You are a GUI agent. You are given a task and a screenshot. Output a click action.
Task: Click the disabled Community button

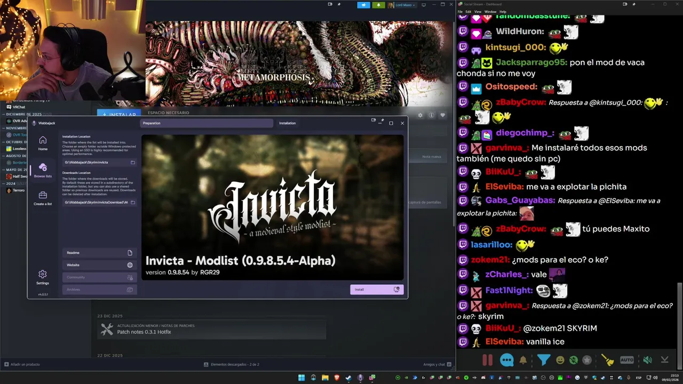[x=100, y=277]
